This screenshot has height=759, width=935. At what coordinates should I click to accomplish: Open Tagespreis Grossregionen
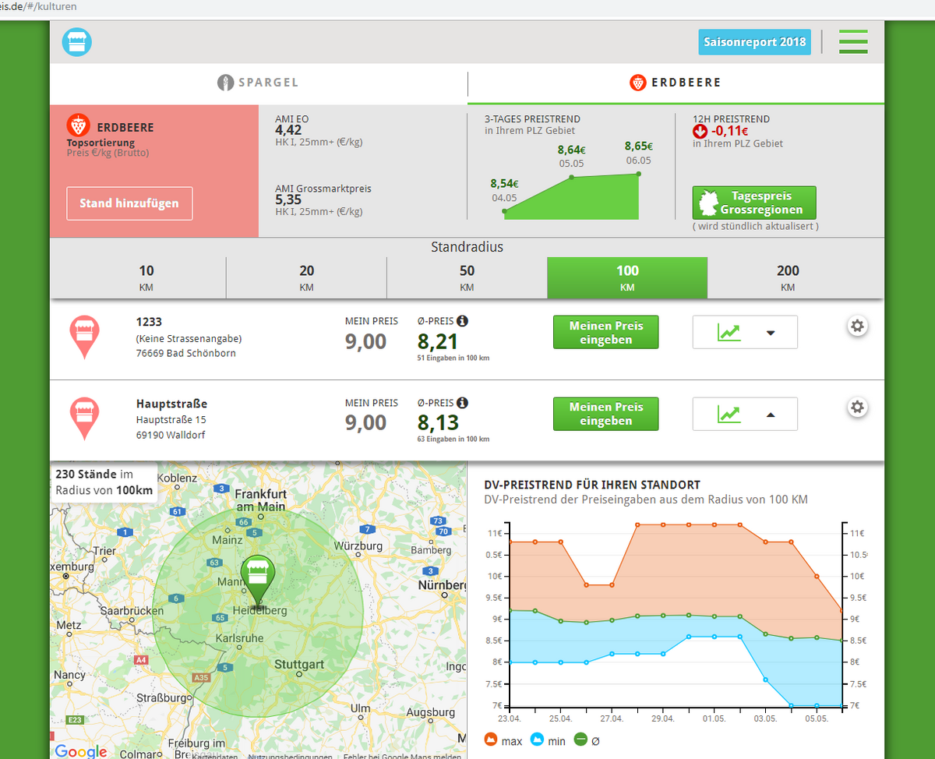(x=754, y=203)
